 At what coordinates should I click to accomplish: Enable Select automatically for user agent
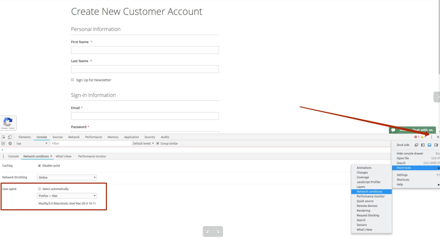click(x=39, y=189)
